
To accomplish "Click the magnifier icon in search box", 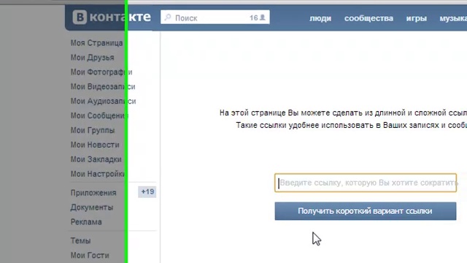I will pos(168,18).
